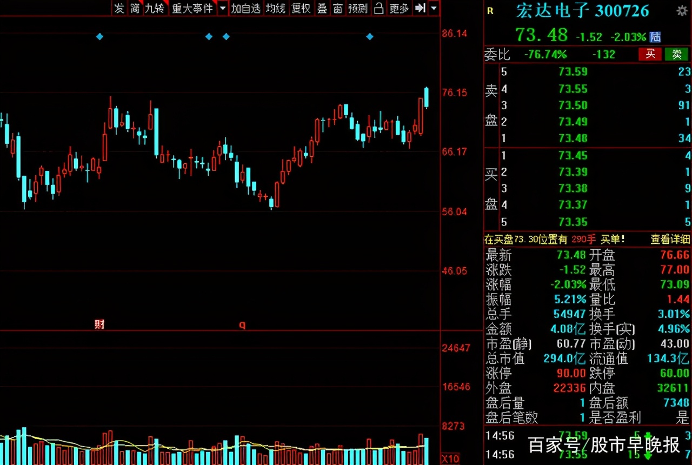The width and height of the screenshot is (692, 465).
Task: Click the 市盈(静) value 60.77
Action: click(x=571, y=343)
